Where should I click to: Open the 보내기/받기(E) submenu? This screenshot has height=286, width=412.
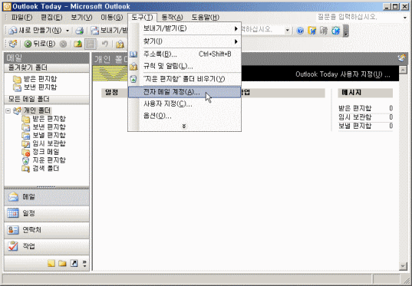184,28
